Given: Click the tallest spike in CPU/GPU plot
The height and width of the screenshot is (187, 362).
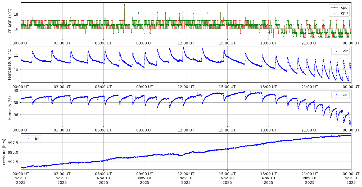Looking at the screenshot, I should (x=124, y=4).
